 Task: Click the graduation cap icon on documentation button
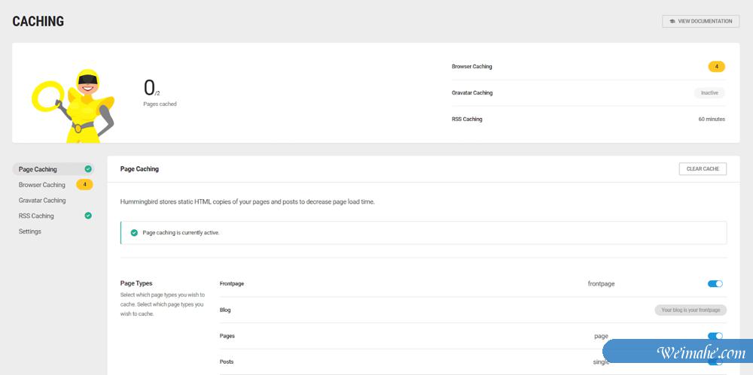click(672, 22)
